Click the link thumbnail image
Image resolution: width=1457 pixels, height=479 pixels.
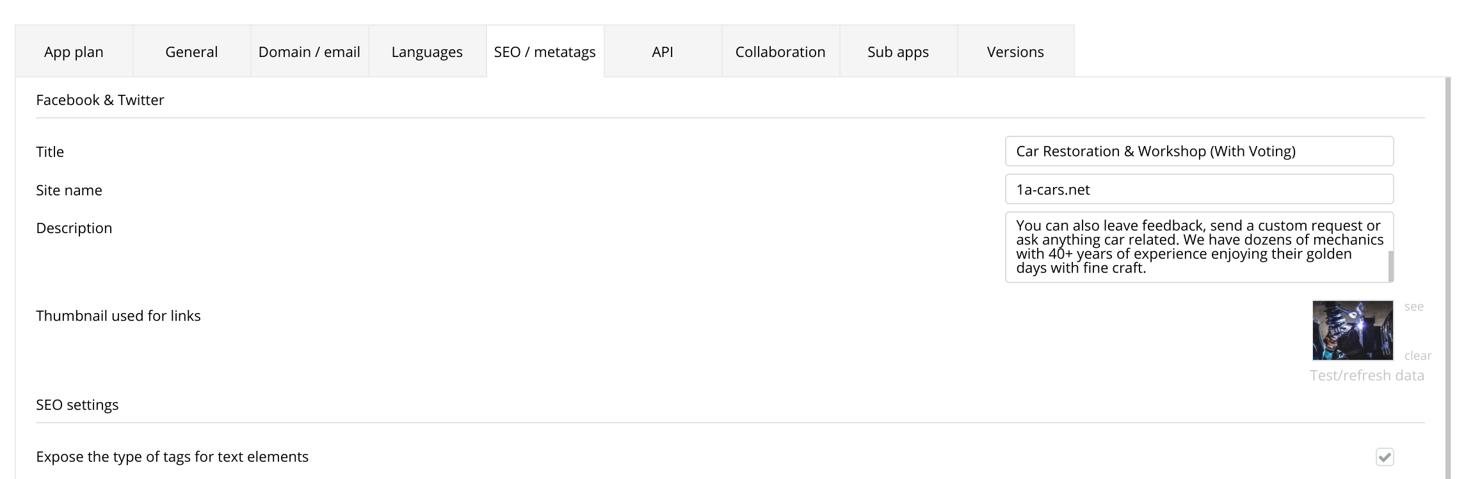coord(1353,330)
